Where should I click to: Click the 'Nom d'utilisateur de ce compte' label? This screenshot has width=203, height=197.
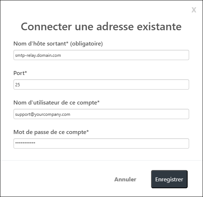57,103
